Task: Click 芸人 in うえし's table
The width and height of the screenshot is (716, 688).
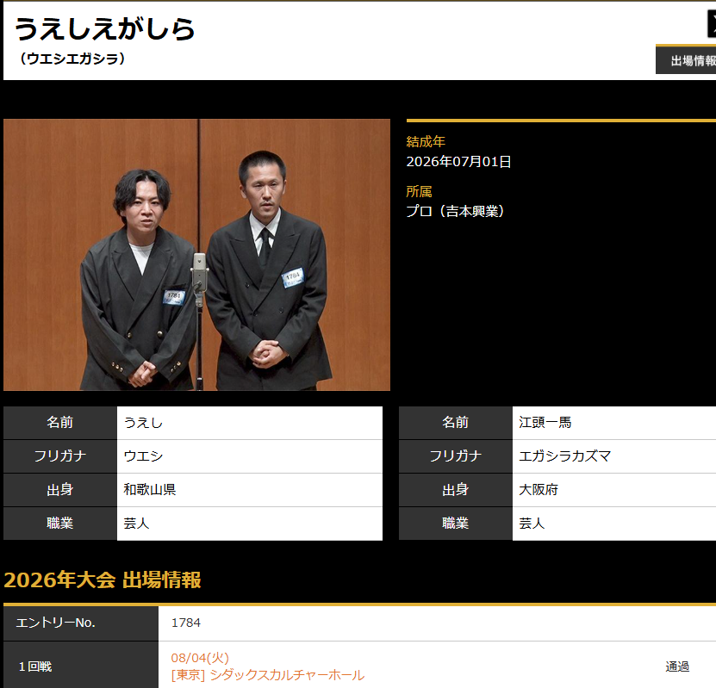Action: tap(136, 524)
